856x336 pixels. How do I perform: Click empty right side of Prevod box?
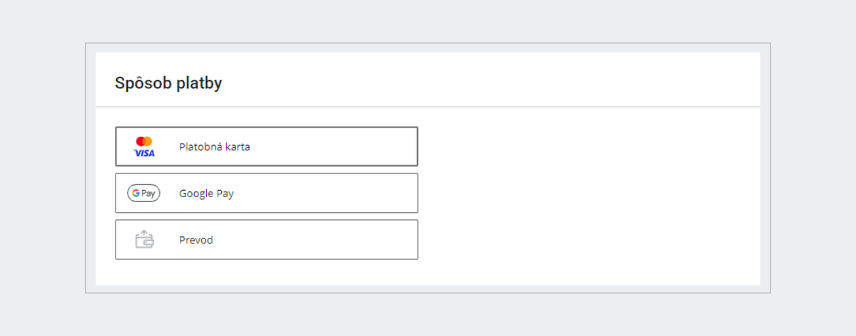[x=357, y=240]
